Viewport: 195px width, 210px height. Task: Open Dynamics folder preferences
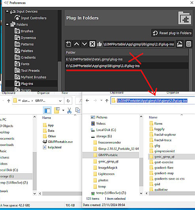coord(25,37)
